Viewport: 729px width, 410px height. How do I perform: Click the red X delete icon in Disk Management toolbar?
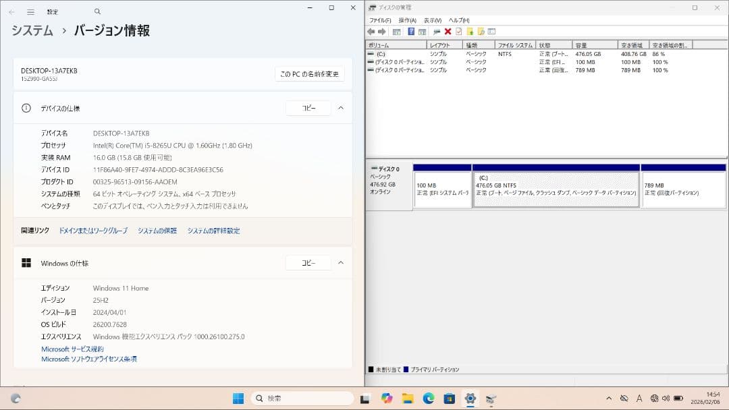point(448,31)
